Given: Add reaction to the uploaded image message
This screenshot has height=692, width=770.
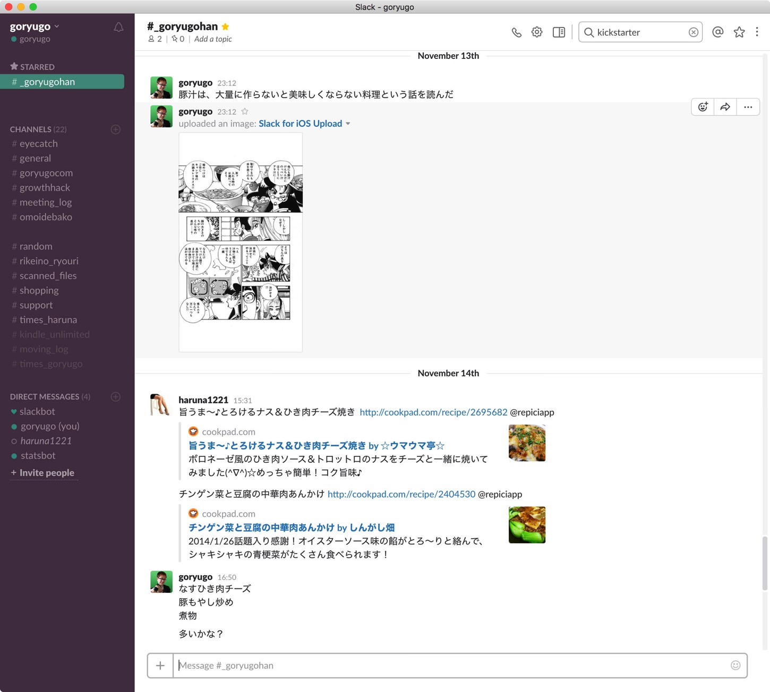Looking at the screenshot, I should (x=703, y=107).
